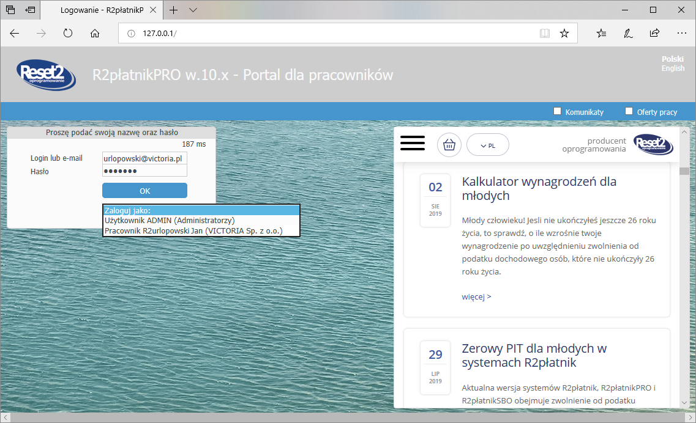Enable the Komunikaty checkbox
Image resolution: width=696 pixels, height=423 pixels.
click(558, 111)
